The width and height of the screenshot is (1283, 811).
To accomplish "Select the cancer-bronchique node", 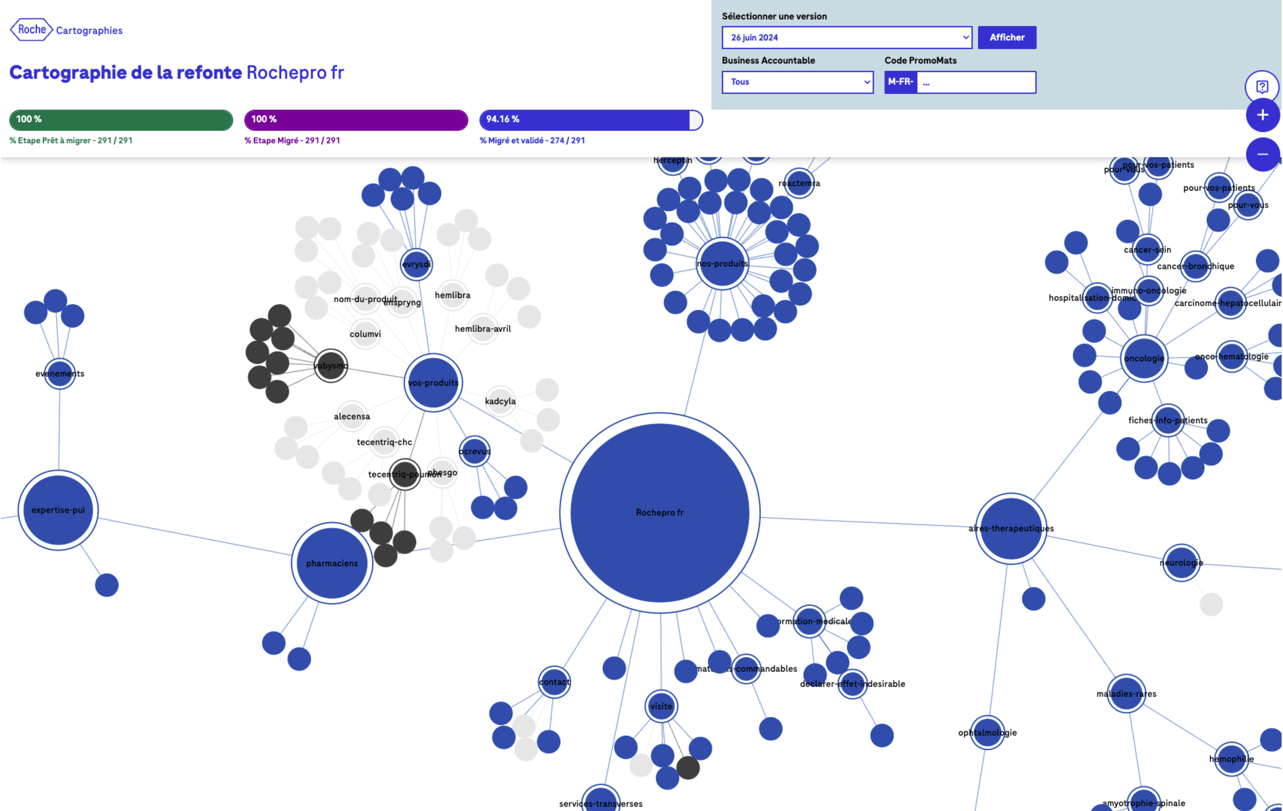I will point(1196,266).
